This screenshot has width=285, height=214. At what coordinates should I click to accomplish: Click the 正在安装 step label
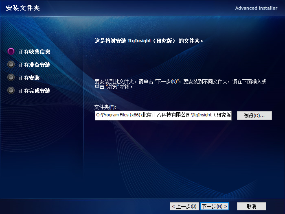[x=29, y=78]
